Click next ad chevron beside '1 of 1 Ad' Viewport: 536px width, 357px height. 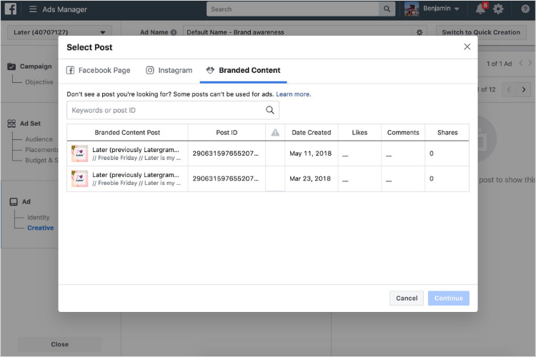[x=530, y=64]
